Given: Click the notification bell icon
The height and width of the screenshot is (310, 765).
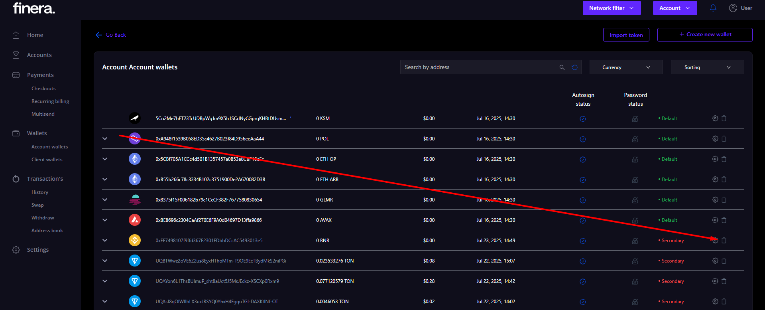Looking at the screenshot, I should click(x=713, y=8).
